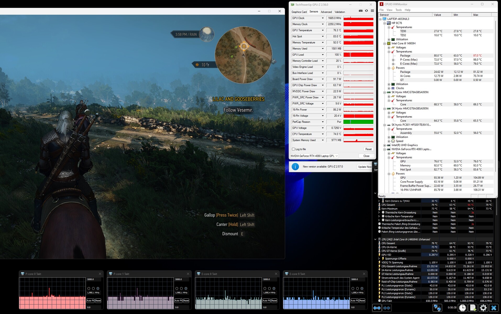Image resolution: width=501 pixels, height=314 pixels.
Task: Open HWiNFO network monitoring computers icon
Action: coord(437,308)
